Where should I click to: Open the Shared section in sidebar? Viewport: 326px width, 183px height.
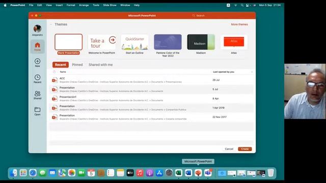(37, 95)
